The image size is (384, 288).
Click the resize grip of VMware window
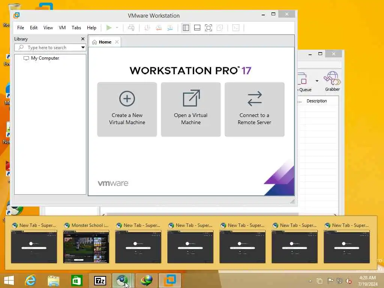(x=292, y=201)
